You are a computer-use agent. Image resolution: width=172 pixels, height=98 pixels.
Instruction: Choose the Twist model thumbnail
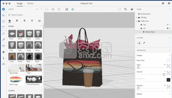[x=29, y=34]
